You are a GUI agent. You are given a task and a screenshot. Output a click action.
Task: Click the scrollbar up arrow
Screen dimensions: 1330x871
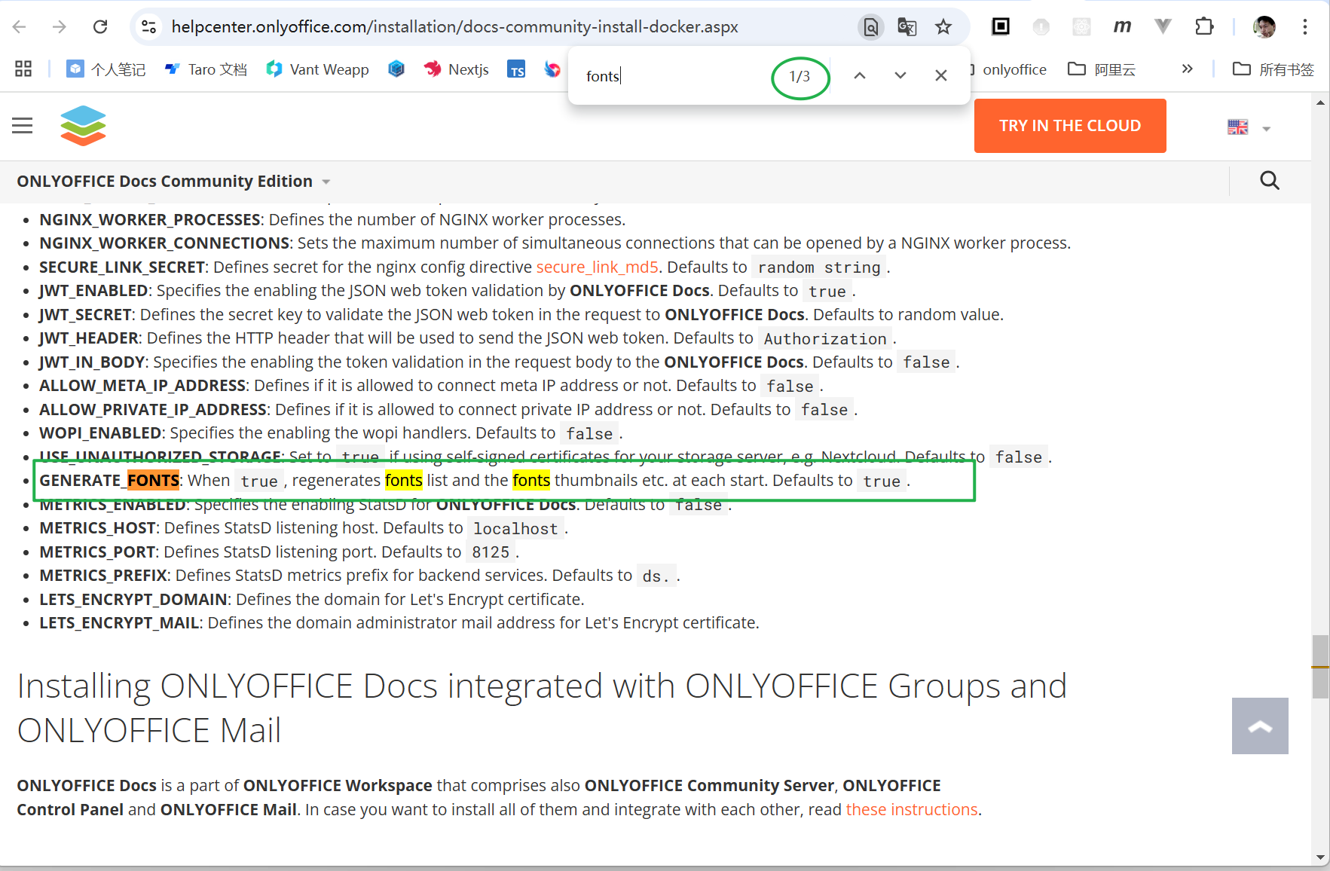click(x=1320, y=102)
